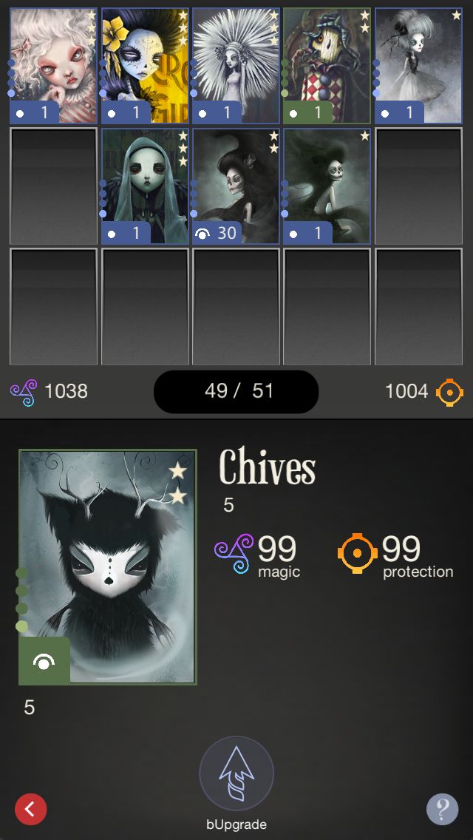The height and width of the screenshot is (840, 473).
Task: Tap the bUpgrade label
Action: pyautogui.click(x=236, y=824)
